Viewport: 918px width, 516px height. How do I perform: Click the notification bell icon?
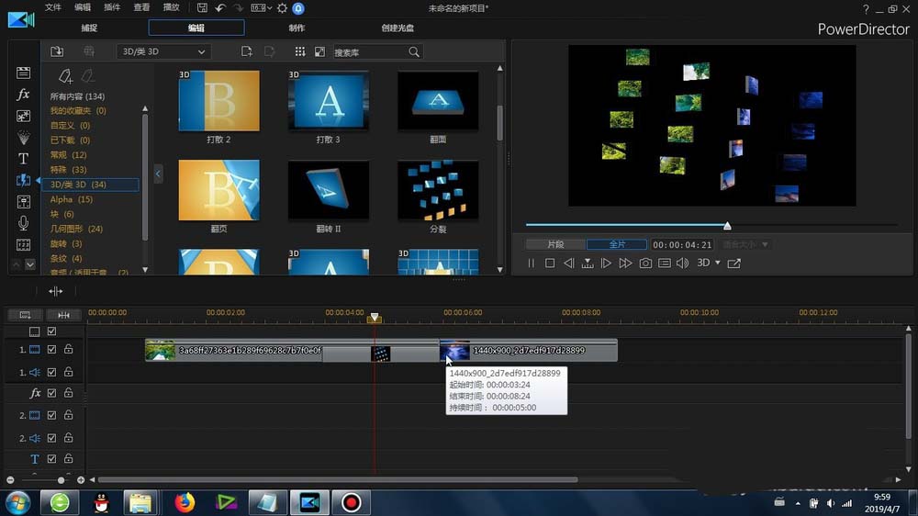298,8
